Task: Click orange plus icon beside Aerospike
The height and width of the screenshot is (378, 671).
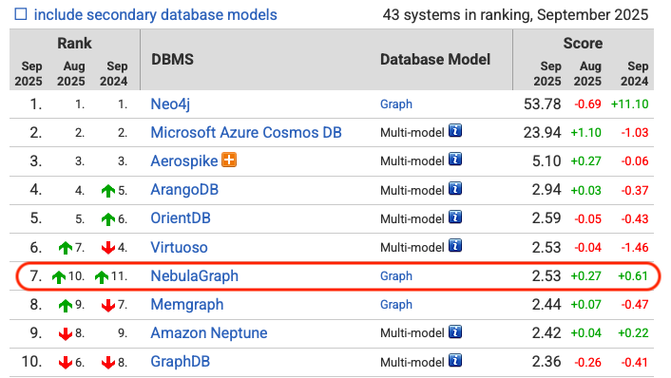Action: [x=229, y=160]
